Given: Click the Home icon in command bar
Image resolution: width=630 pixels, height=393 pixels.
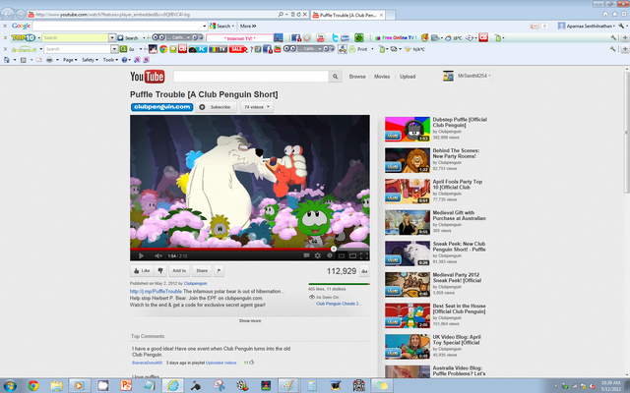Looking at the screenshot, I should pyautogui.click(x=7, y=60).
